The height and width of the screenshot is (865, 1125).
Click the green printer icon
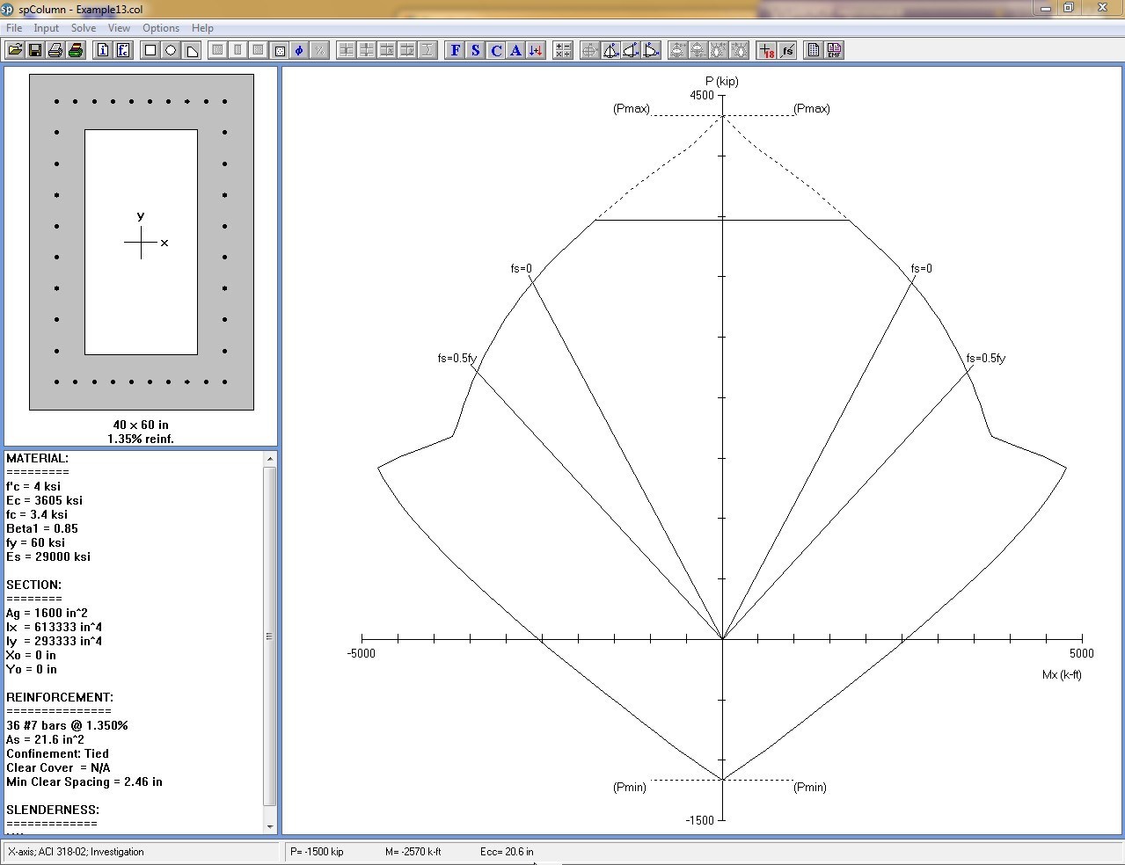pos(76,50)
